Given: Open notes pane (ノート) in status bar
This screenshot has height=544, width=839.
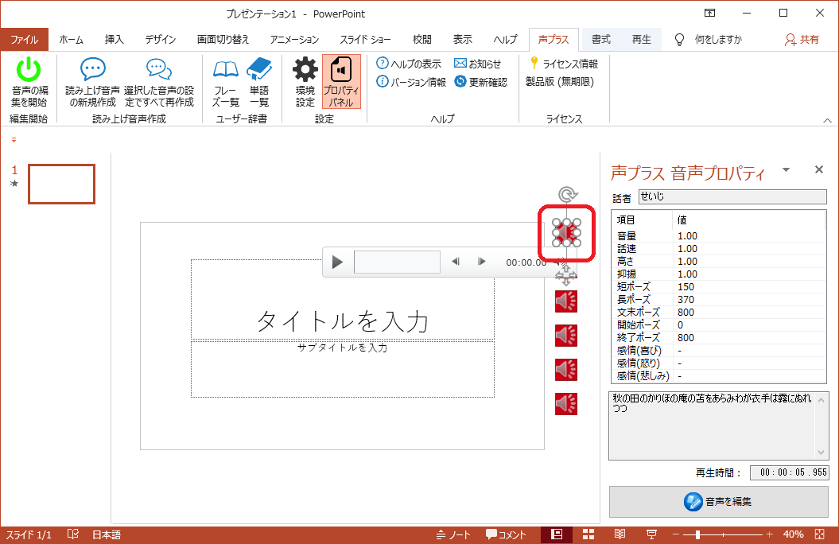Looking at the screenshot, I should tap(453, 534).
